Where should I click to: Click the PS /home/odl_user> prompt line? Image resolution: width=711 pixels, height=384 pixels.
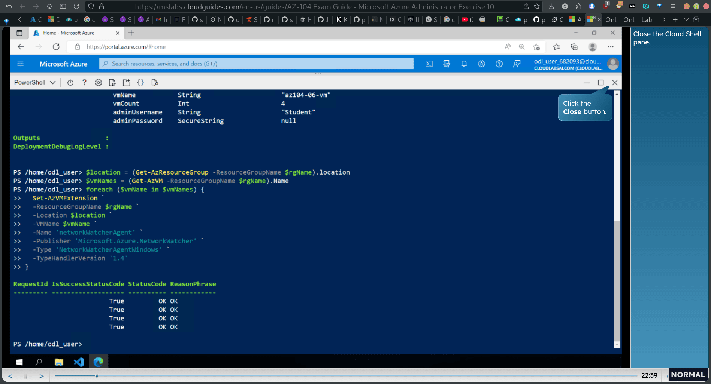coord(48,344)
